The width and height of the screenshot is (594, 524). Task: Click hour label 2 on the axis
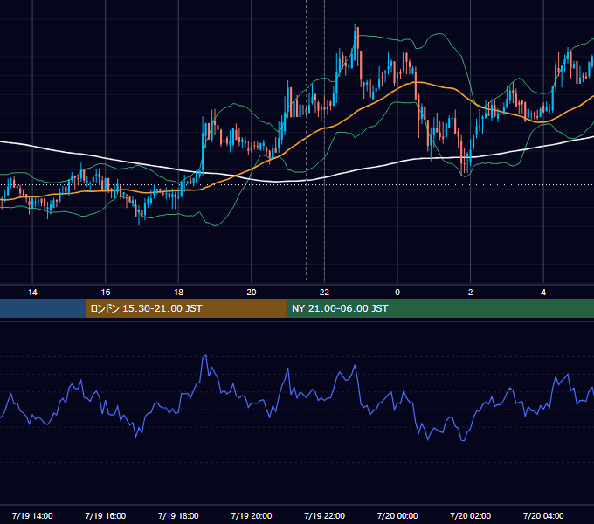coord(471,293)
